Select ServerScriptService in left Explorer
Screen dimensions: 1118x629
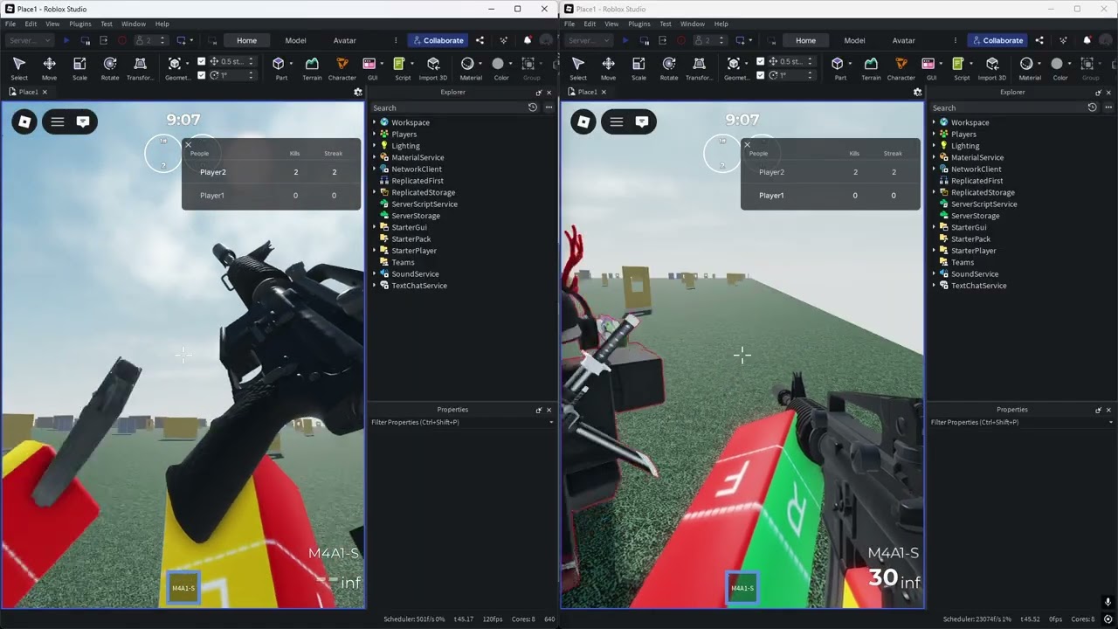(424, 204)
